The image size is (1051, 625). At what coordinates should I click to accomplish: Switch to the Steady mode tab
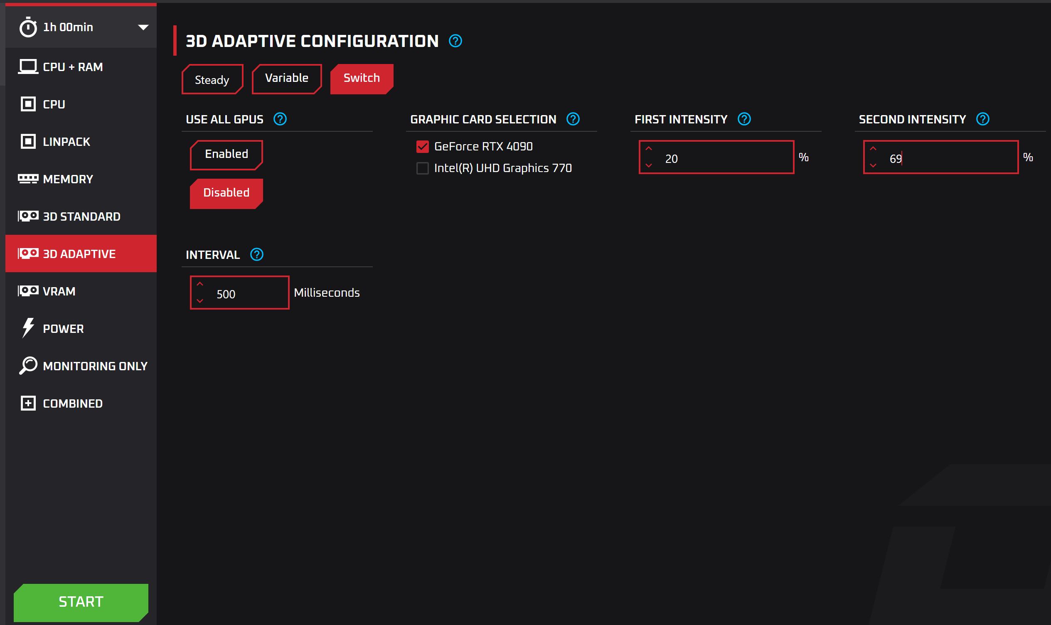(212, 79)
